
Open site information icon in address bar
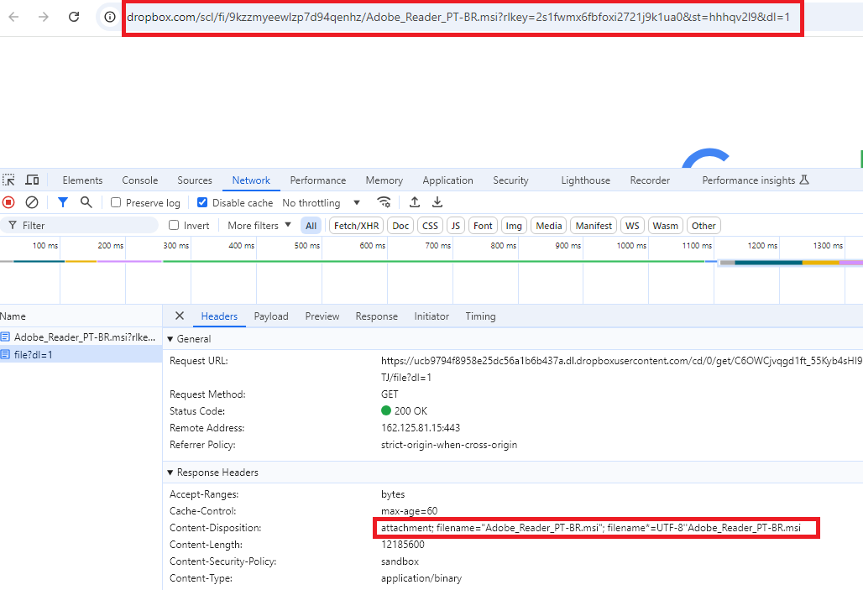[110, 17]
